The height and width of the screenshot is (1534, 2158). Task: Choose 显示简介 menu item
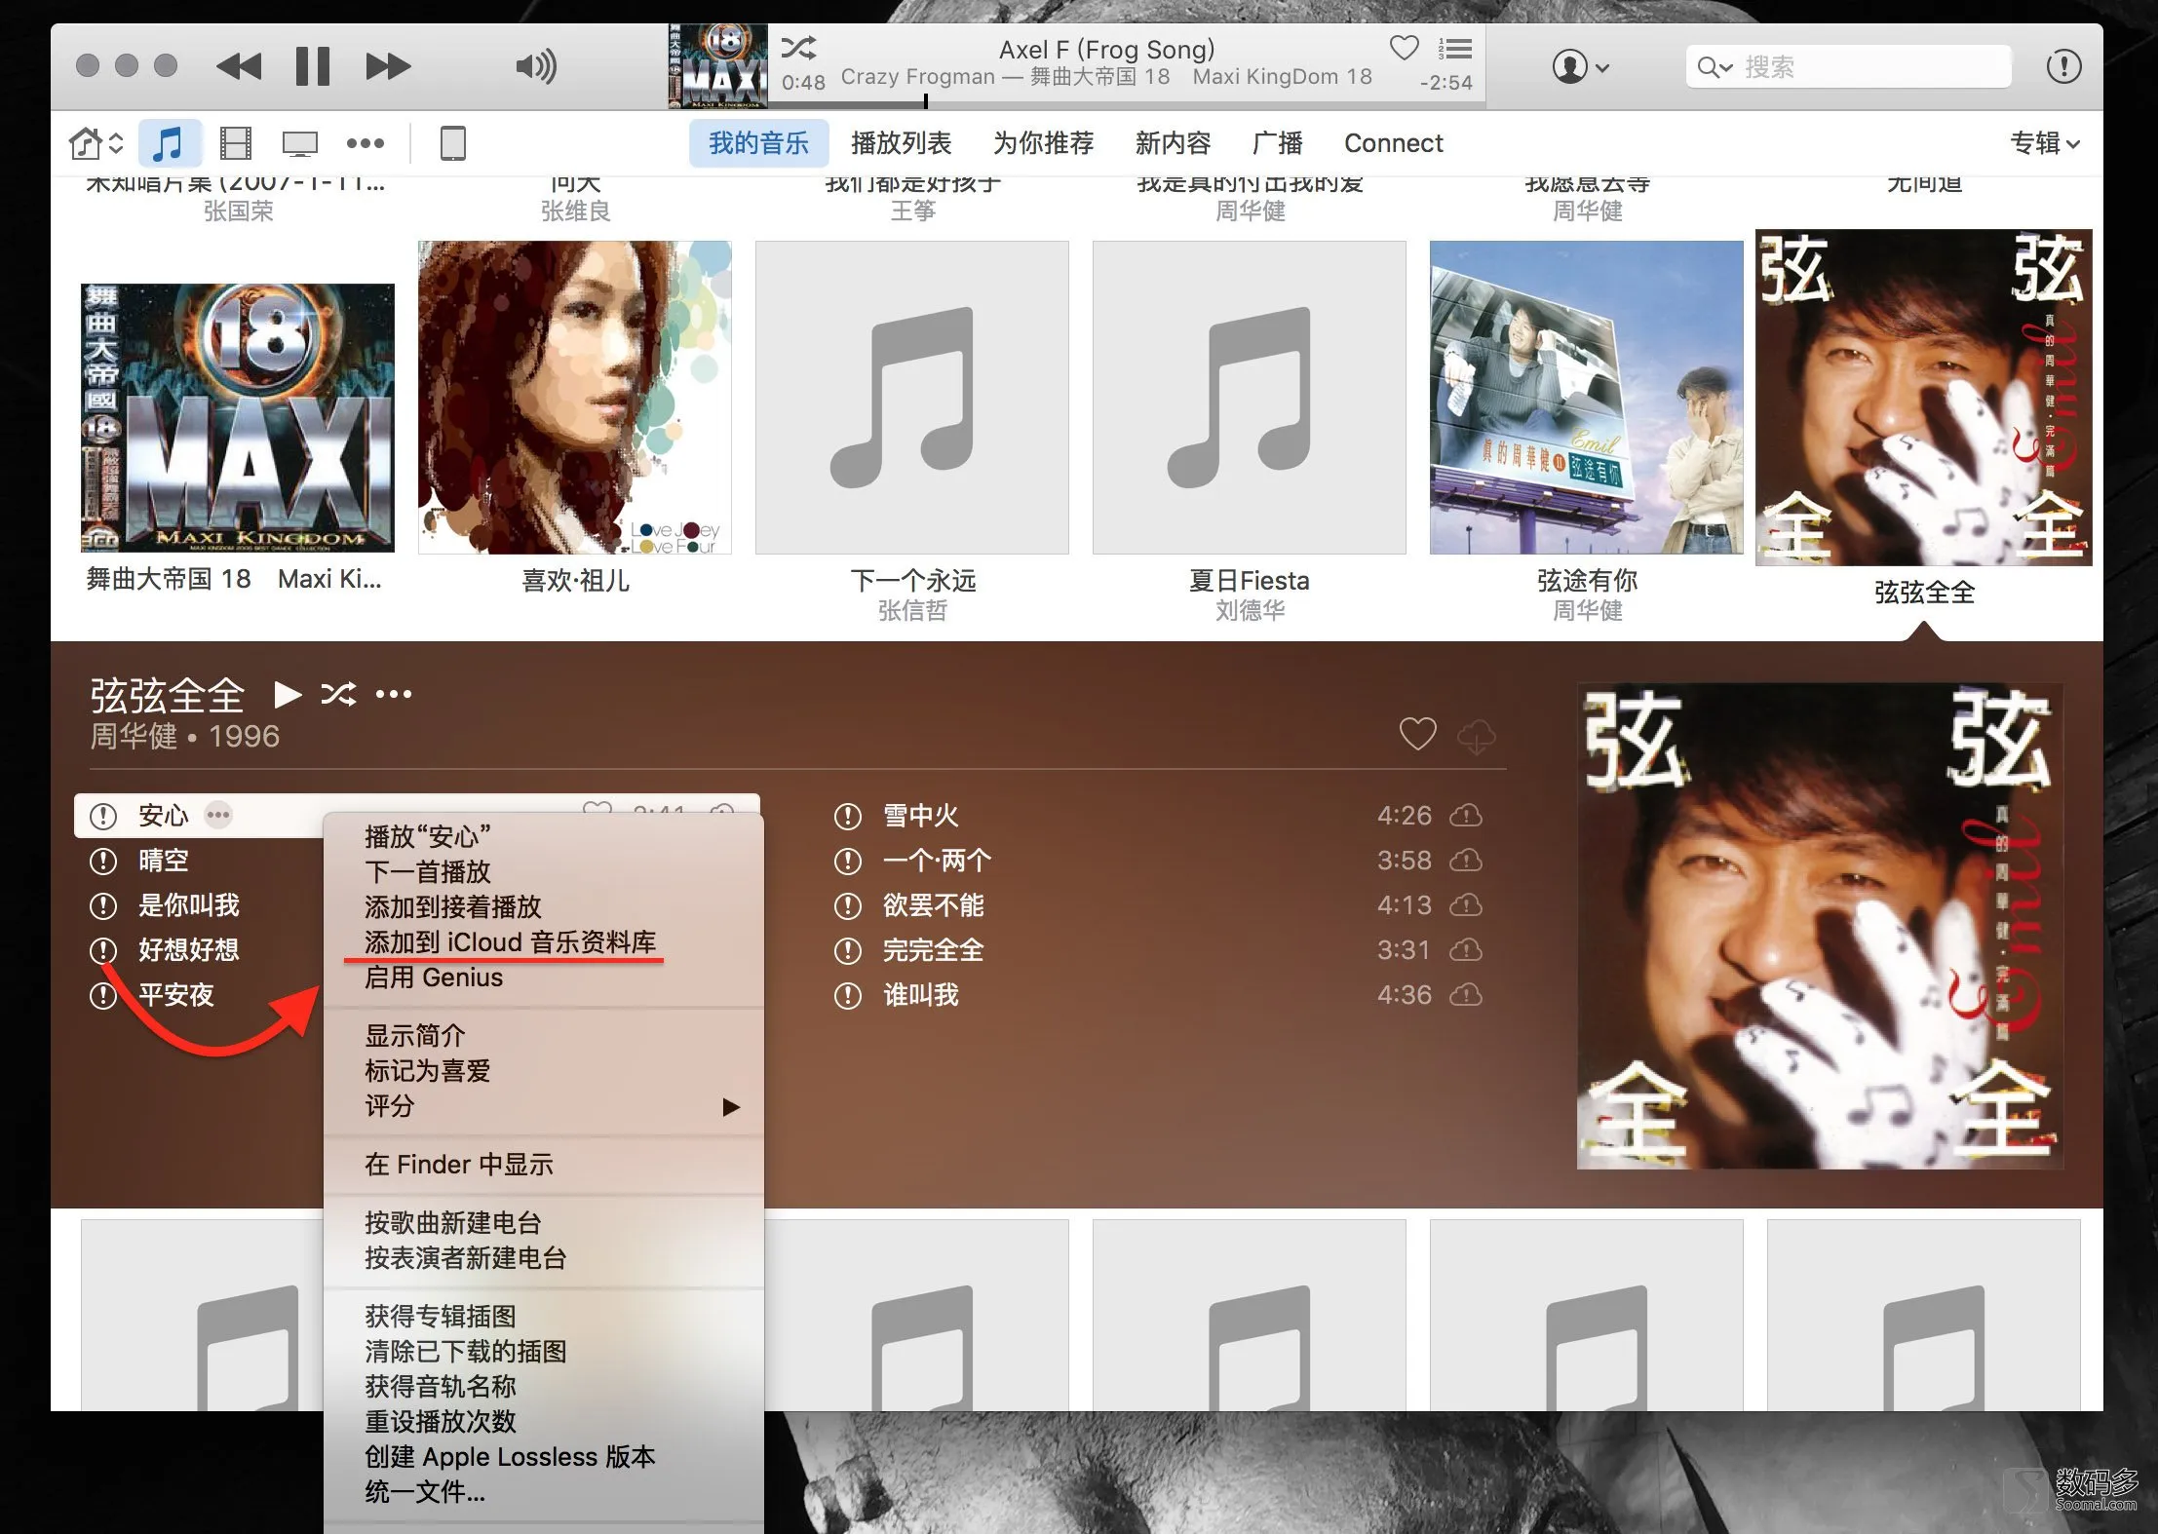point(544,1035)
